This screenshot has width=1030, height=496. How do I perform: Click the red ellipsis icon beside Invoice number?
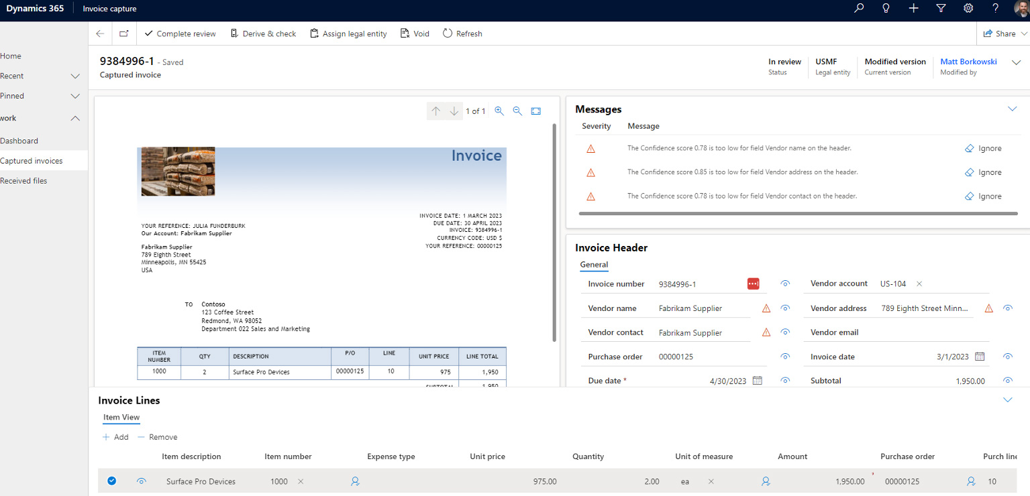pyautogui.click(x=753, y=284)
